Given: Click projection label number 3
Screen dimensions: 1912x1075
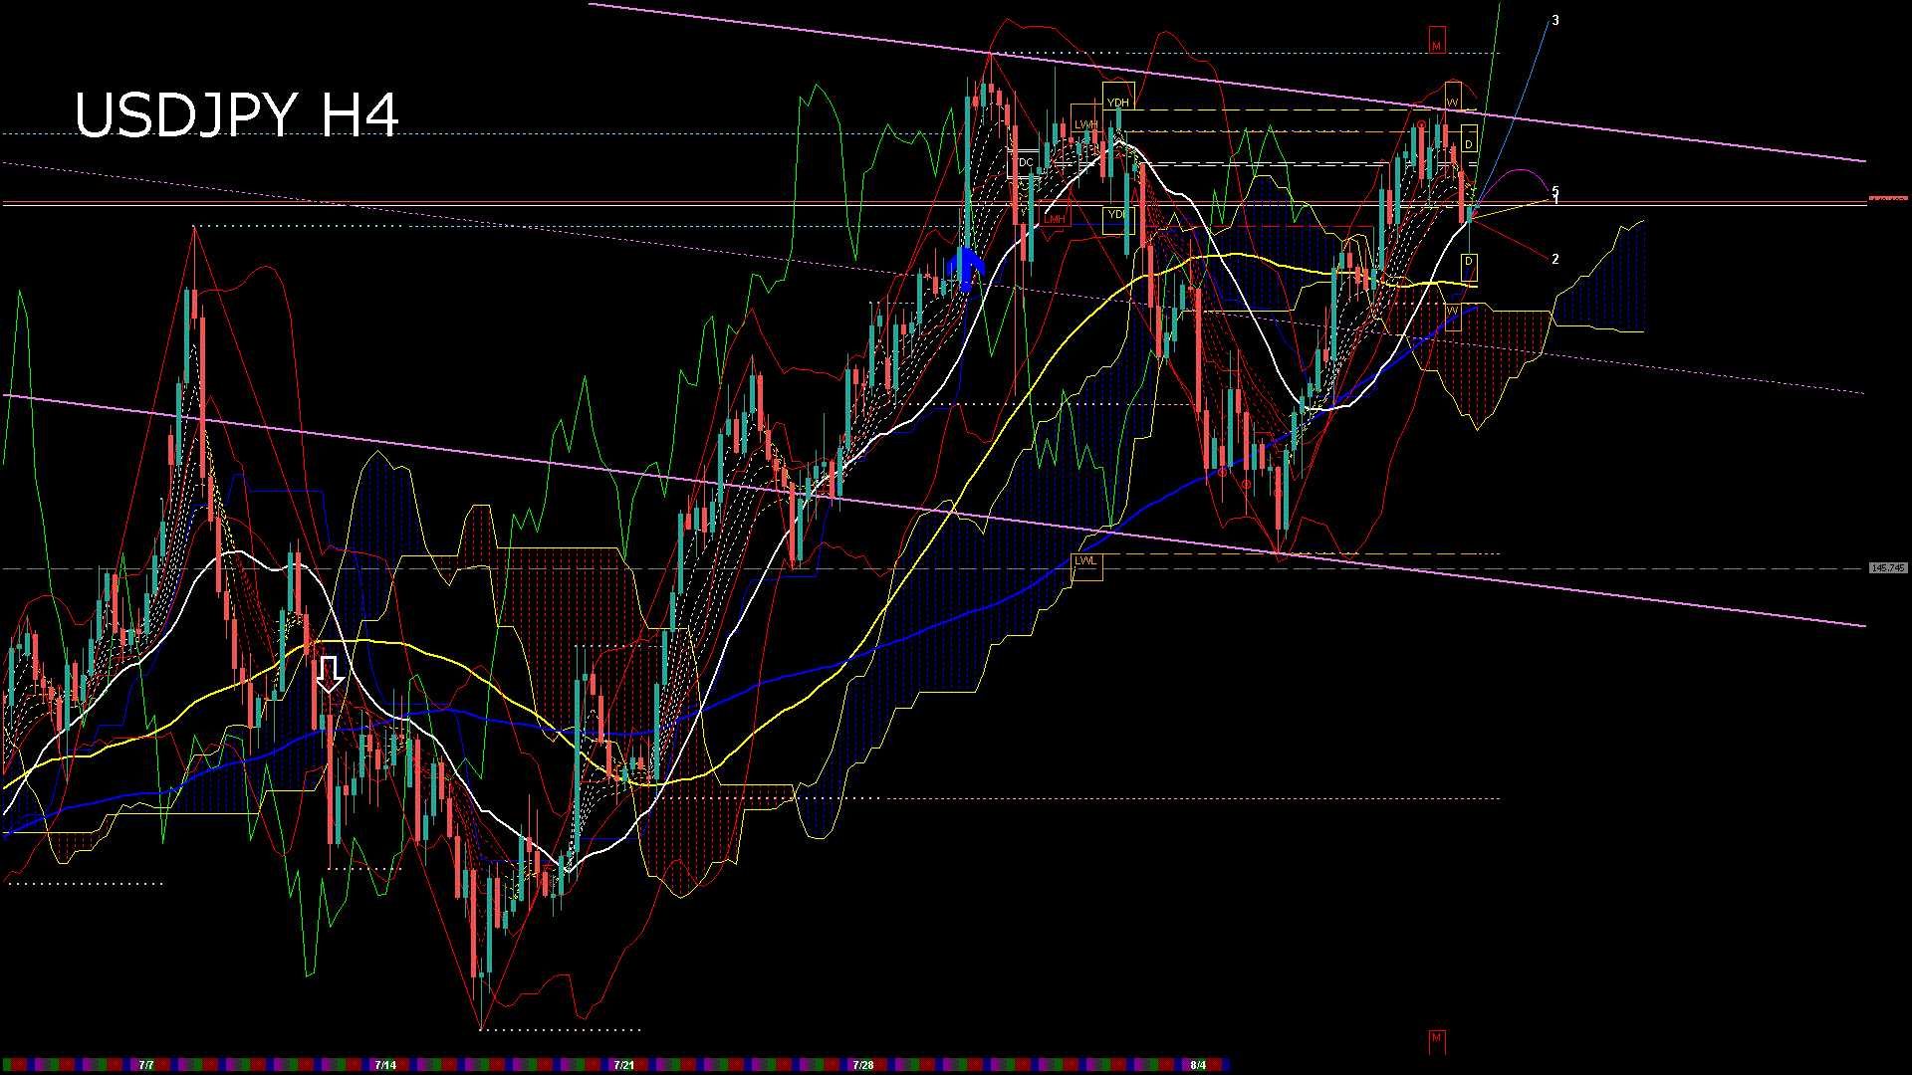Looking at the screenshot, I should 1555,20.
